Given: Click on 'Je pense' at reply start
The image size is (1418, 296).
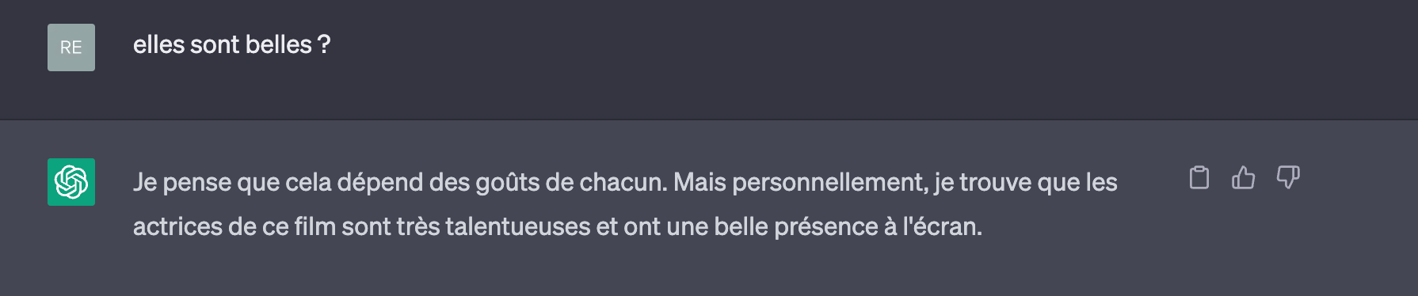Looking at the screenshot, I should tap(181, 183).
